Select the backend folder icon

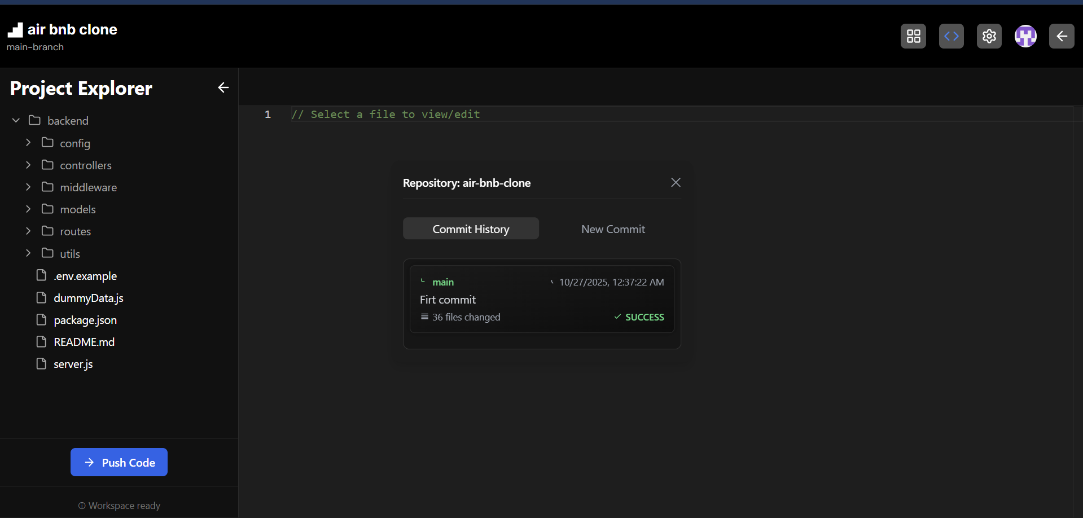click(35, 120)
